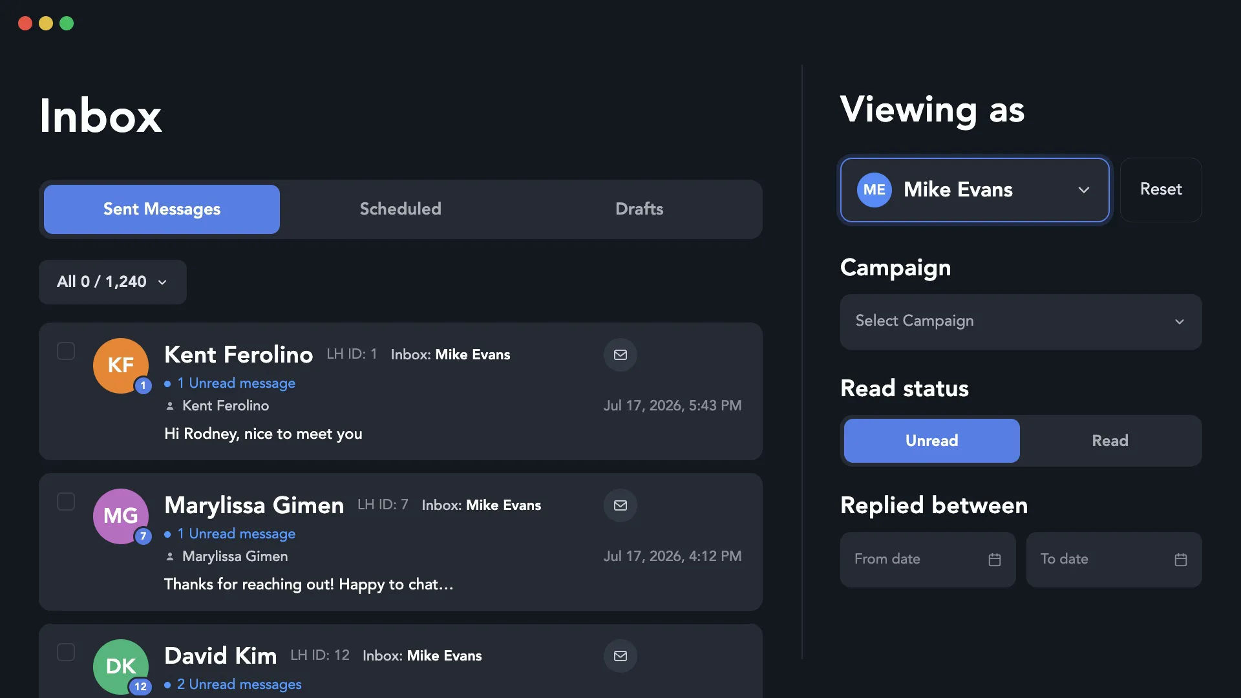Screen dimensions: 1241x698
Task: Select Kent Ferolino's conversation checkbox
Action: tap(66, 351)
